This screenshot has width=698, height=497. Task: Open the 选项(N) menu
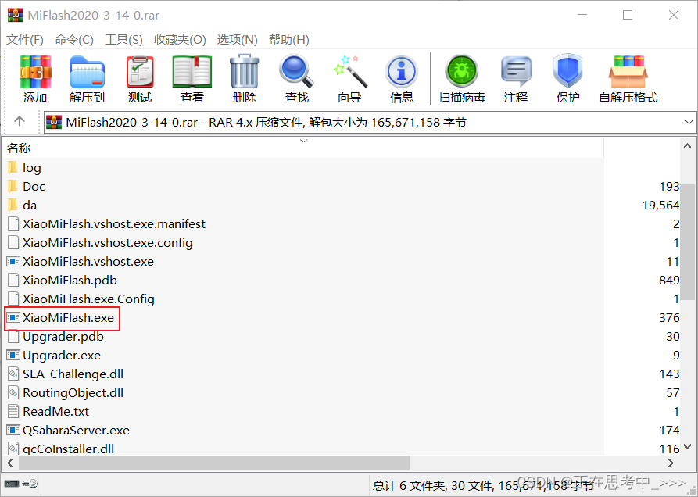pos(238,40)
